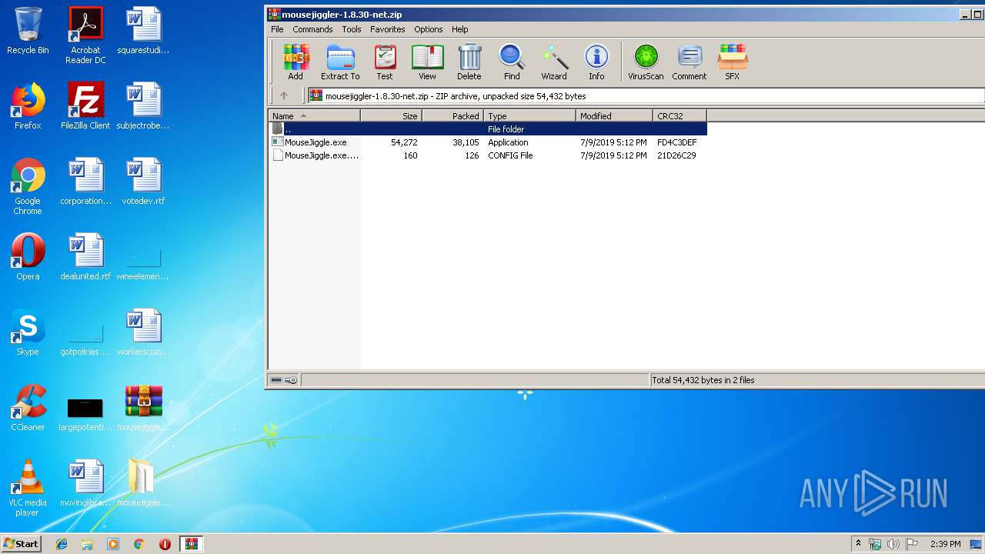Screen dimensions: 985x554
Task: Select the FileZilla Client desktop shortcut
Action: point(85,106)
